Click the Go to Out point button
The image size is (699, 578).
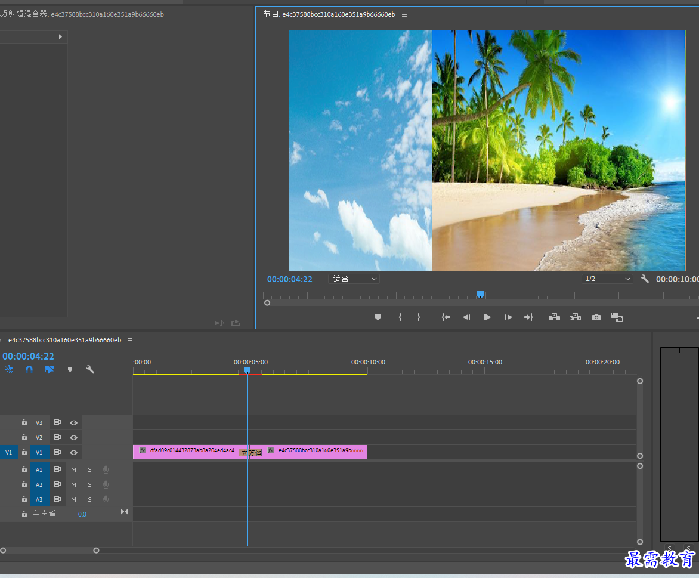coord(528,317)
